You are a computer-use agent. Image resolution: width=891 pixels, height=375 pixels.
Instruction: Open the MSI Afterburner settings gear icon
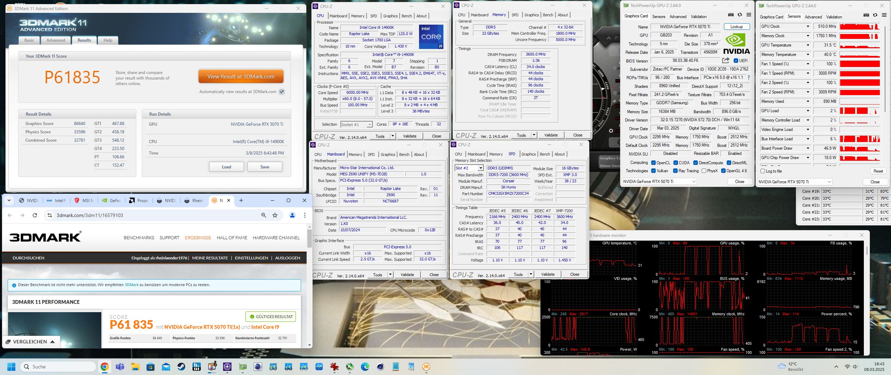point(611,131)
